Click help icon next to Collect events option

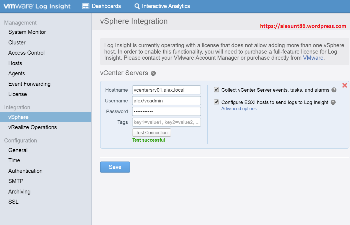click(x=334, y=90)
